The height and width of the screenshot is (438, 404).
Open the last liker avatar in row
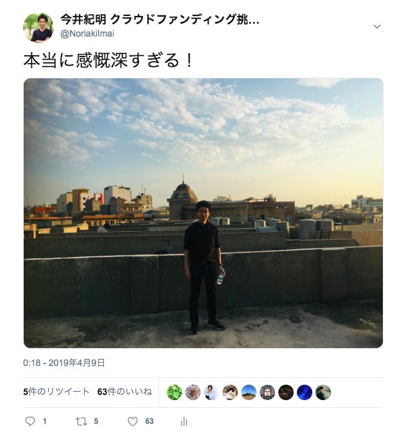[323, 392]
